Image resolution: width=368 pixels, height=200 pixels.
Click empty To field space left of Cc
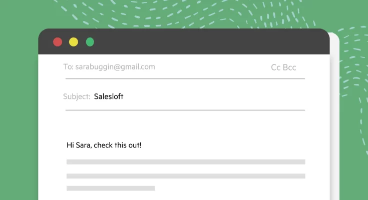coord(211,67)
